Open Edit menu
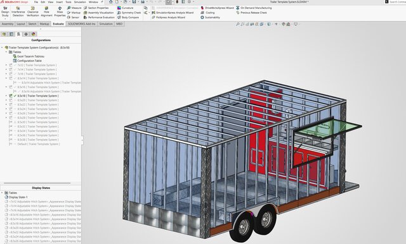The image size is (406, 244). point(43,2)
